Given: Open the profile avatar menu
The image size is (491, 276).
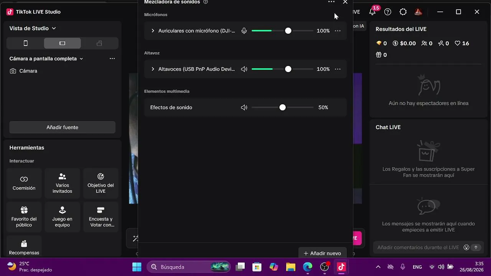Looking at the screenshot, I should click(419, 12).
